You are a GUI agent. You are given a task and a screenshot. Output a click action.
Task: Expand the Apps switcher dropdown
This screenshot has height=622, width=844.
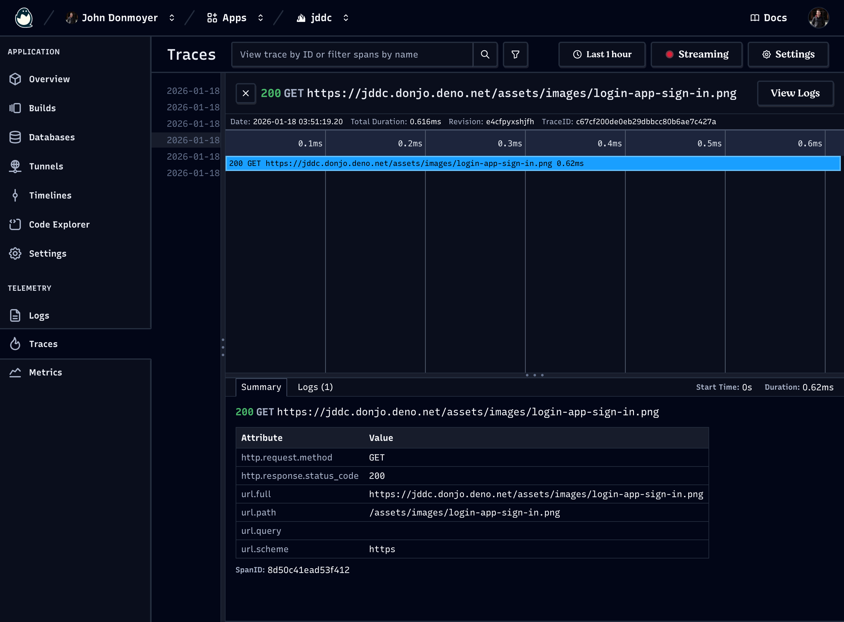pyautogui.click(x=235, y=18)
